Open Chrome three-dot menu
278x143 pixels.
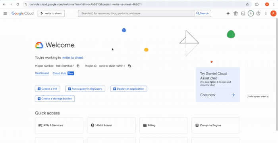click(x=274, y=4)
